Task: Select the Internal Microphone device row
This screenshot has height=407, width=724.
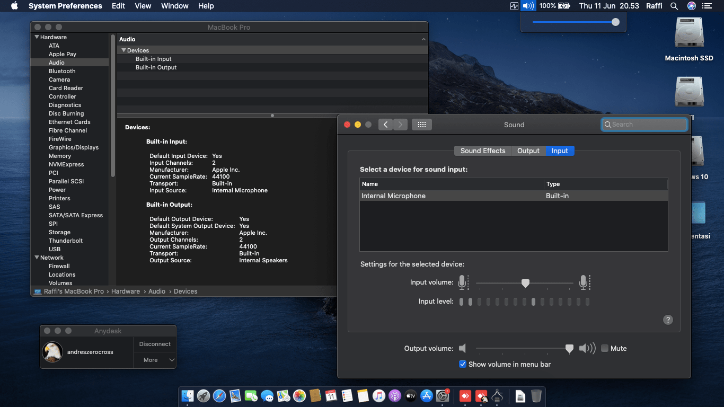Action: (514, 196)
